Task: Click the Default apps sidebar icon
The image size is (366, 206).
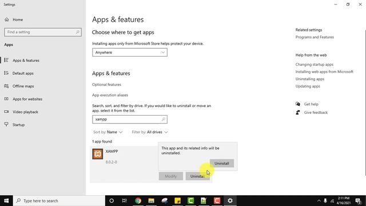Action: click(x=6, y=73)
